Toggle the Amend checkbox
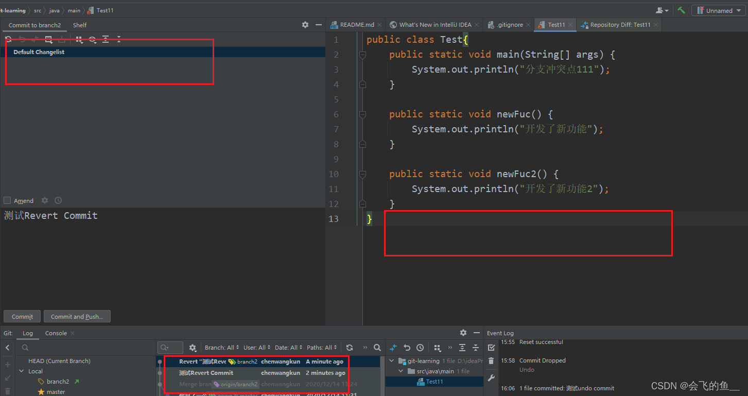The height and width of the screenshot is (396, 748). (x=7, y=200)
